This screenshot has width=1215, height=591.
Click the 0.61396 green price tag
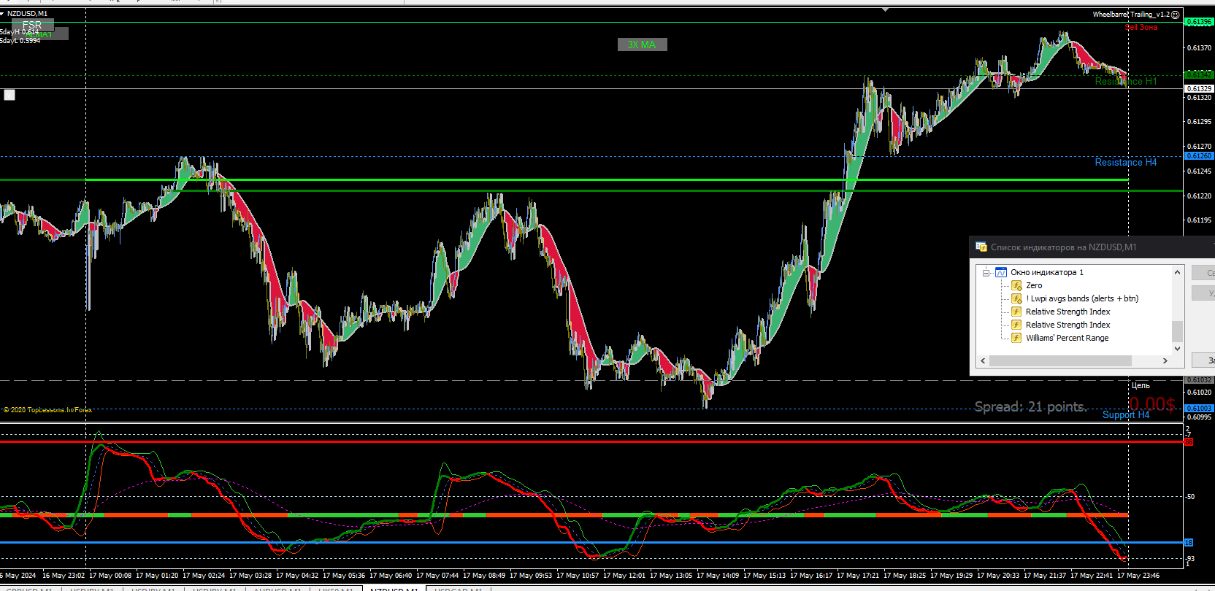[x=1199, y=22]
